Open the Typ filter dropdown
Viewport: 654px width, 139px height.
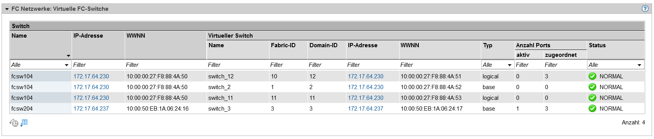click(497, 65)
